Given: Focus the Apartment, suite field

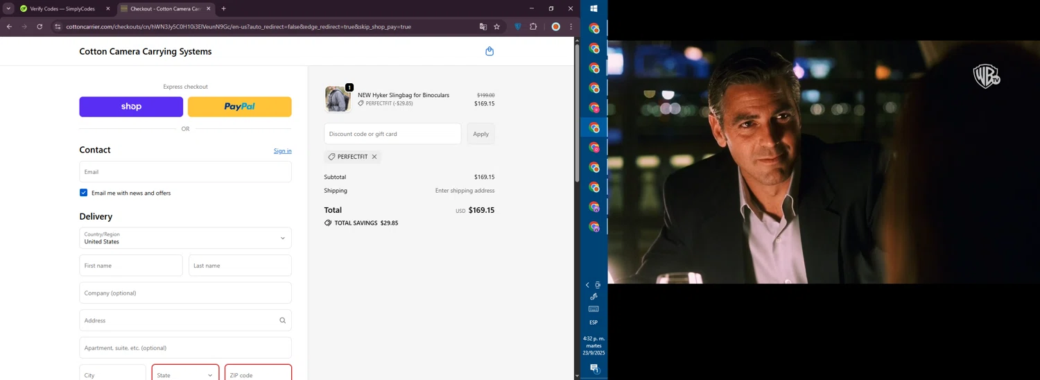Looking at the screenshot, I should 185,347.
